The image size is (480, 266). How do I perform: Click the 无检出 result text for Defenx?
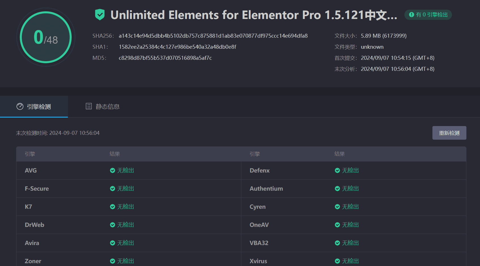click(350, 171)
